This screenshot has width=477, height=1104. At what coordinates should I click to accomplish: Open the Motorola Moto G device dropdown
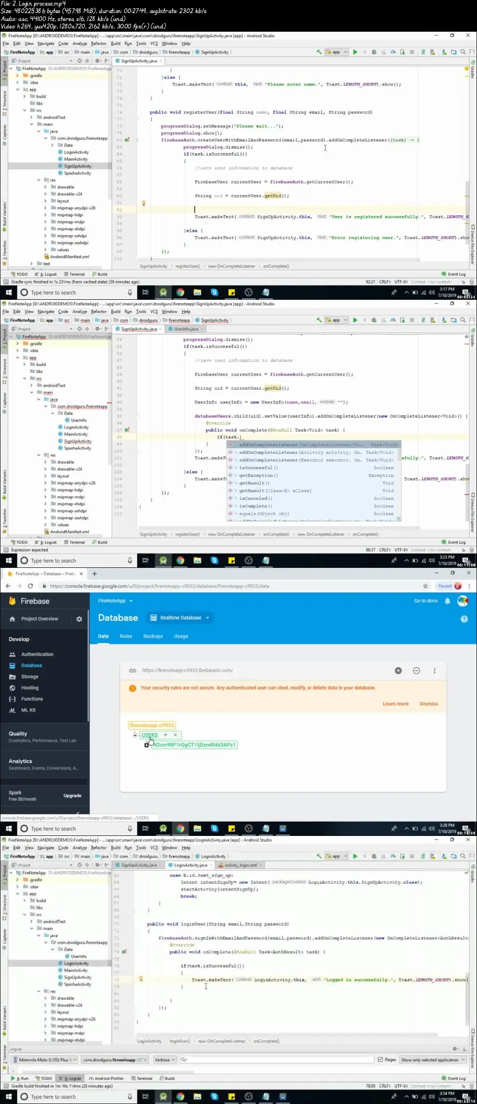pos(44,1060)
